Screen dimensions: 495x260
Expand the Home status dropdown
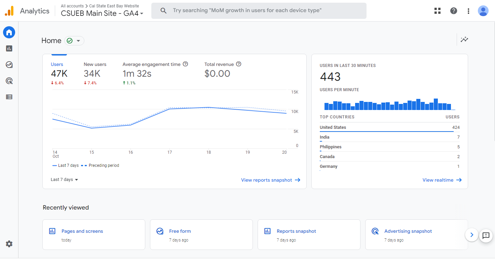click(74, 41)
